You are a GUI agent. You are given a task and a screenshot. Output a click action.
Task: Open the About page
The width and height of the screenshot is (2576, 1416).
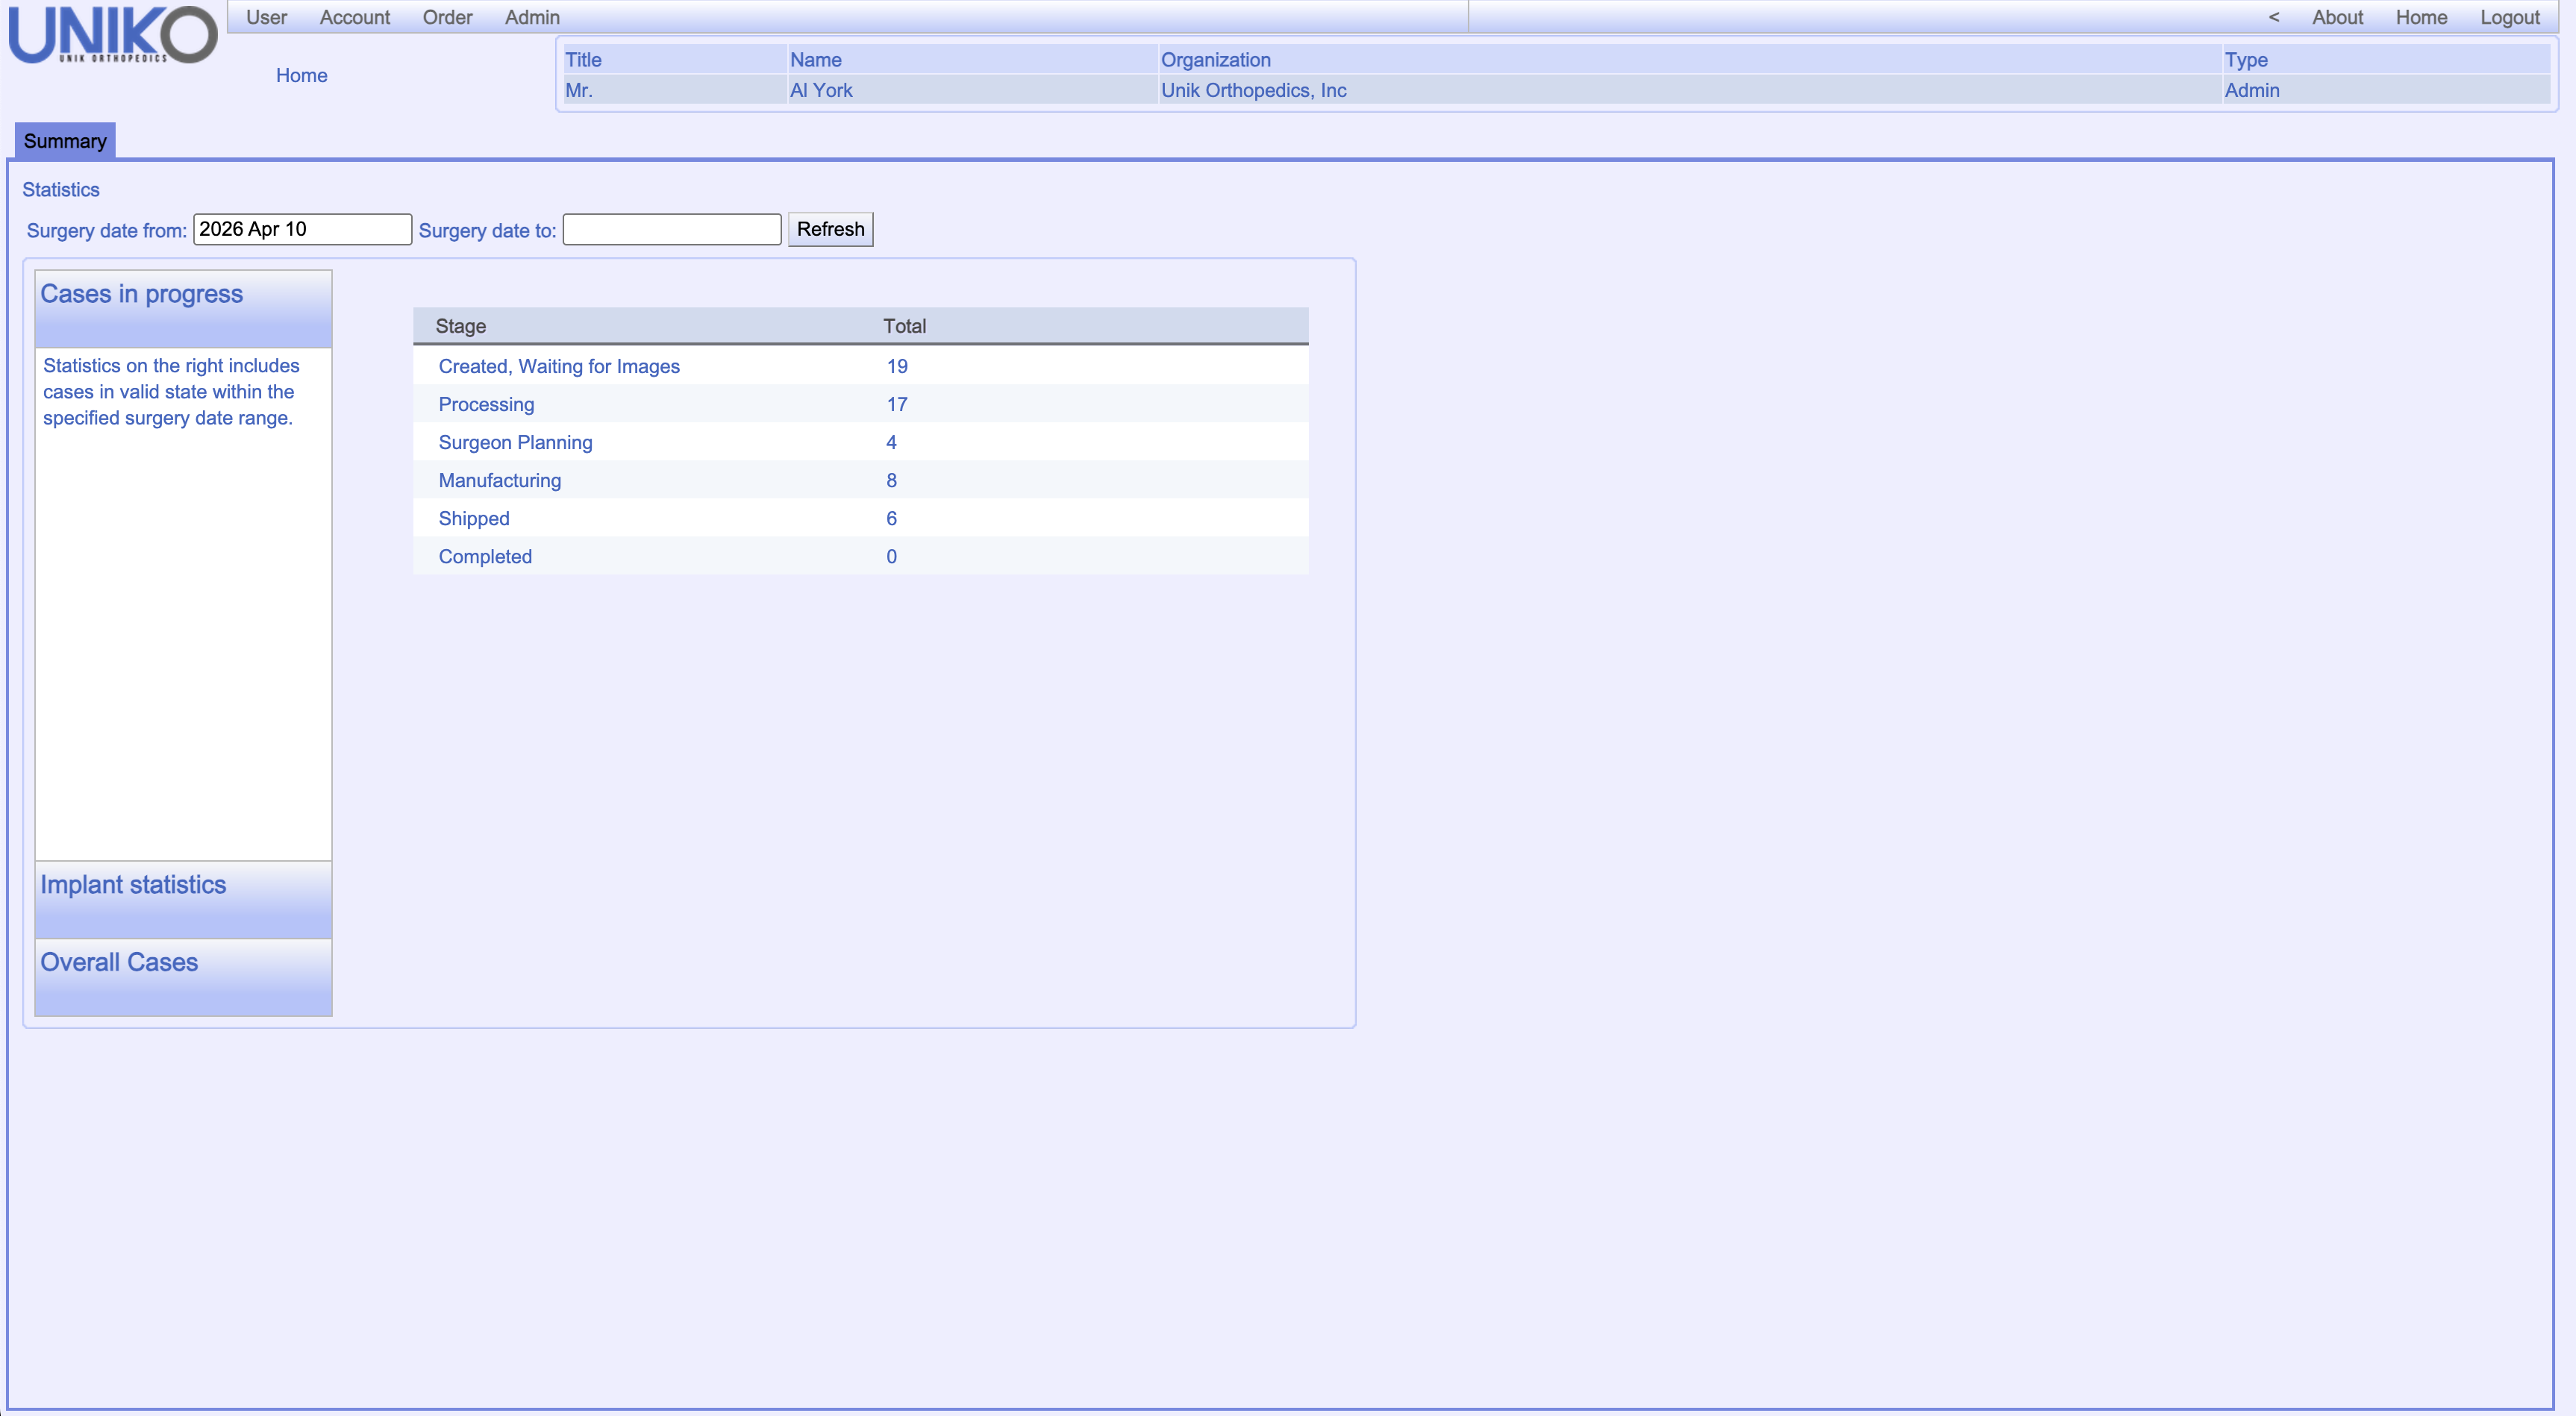[2339, 17]
